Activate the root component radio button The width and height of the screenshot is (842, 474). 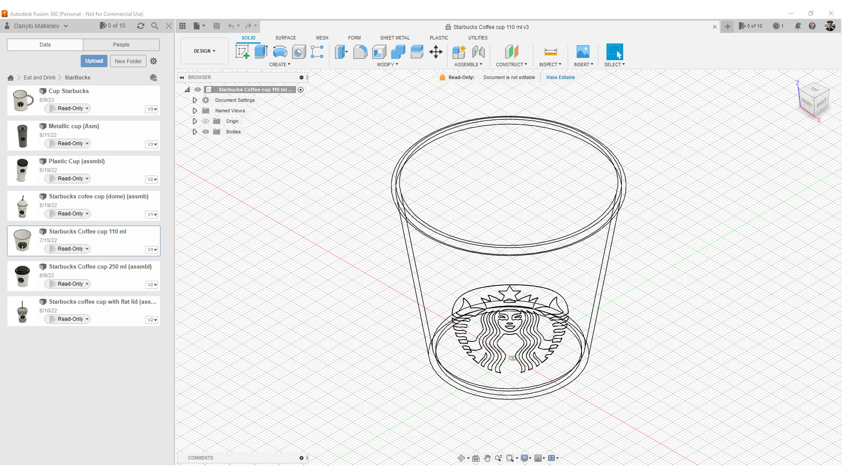coord(301,90)
